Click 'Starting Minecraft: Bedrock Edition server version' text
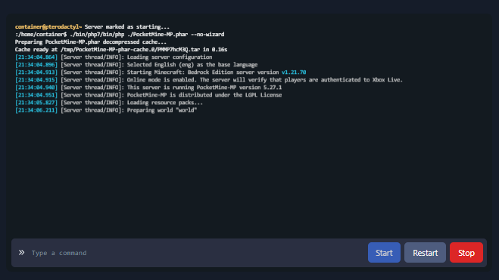 pos(203,72)
